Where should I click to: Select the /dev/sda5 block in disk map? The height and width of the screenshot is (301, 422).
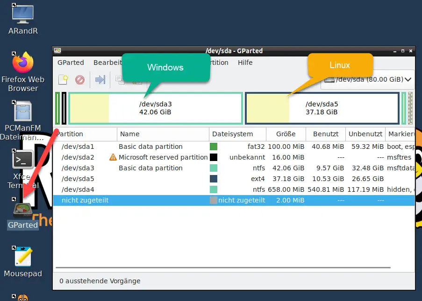click(x=322, y=108)
